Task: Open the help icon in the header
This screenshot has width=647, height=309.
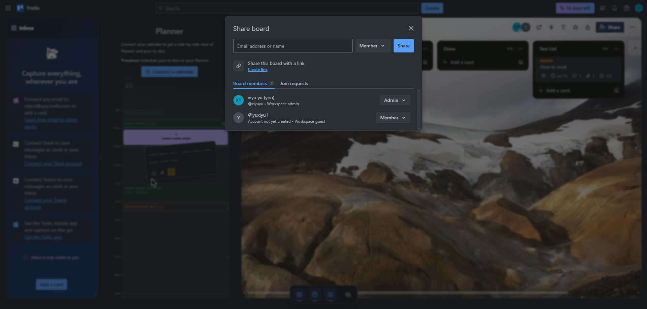Action: tap(626, 8)
